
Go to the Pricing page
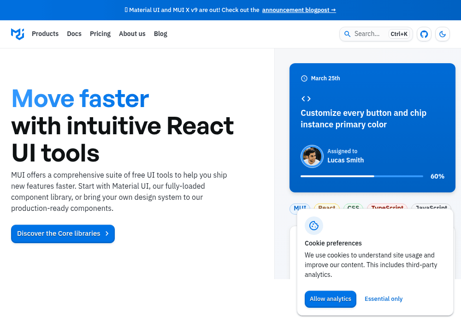(x=100, y=34)
